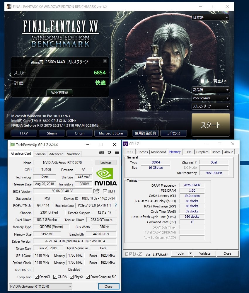
Task: Click the DRAM Frequency value 2026.0 MHz
Action: click(192, 185)
